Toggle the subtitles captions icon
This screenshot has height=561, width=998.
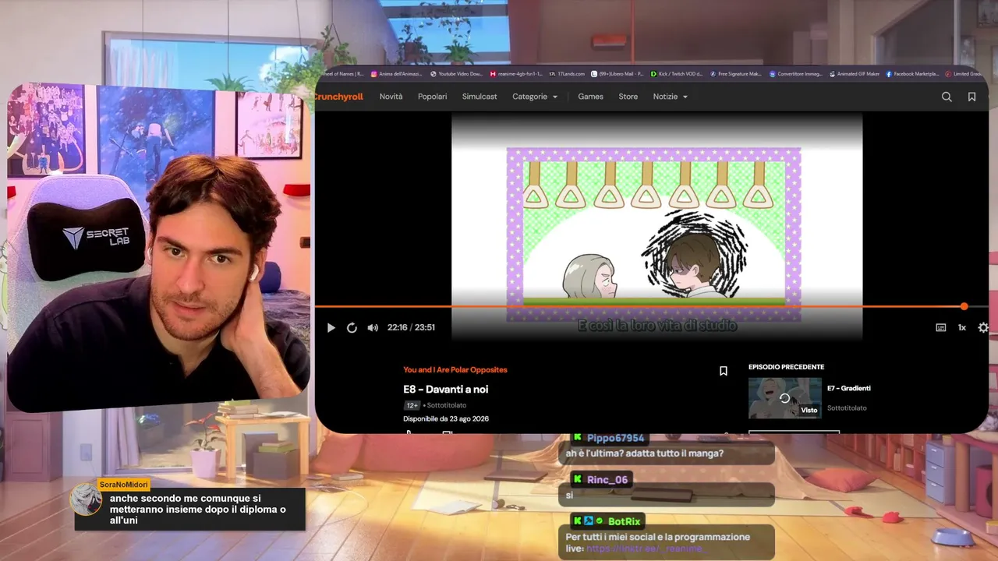click(x=941, y=328)
